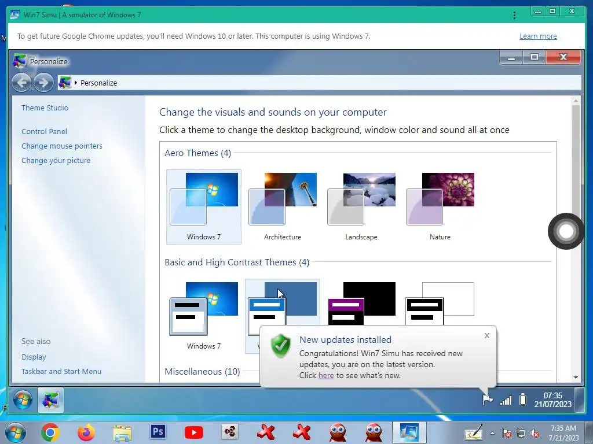This screenshot has height=444, width=593.
Task: Click the host network tray icon
Action: click(521, 434)
